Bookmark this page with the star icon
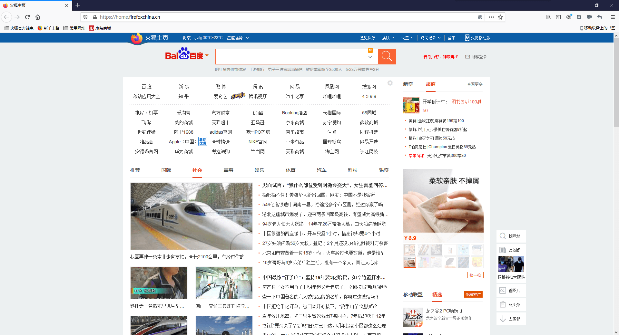 point(500,17)
